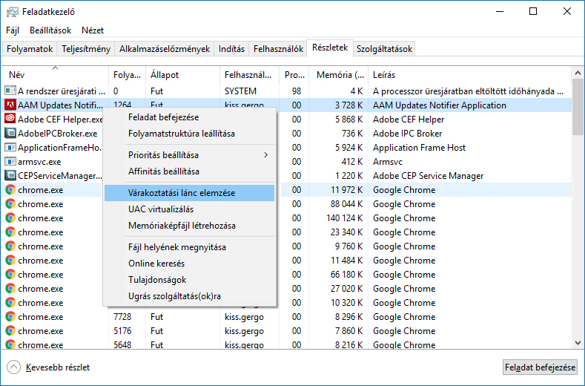Choose Várakoztatási lánc elemzése menu entry
The image size is (585, 386).
pos(181,192)
